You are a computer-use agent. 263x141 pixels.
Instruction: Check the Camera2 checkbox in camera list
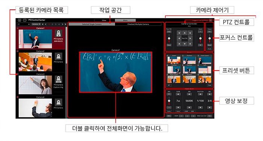pyautogui.click(x=17, y=51)
